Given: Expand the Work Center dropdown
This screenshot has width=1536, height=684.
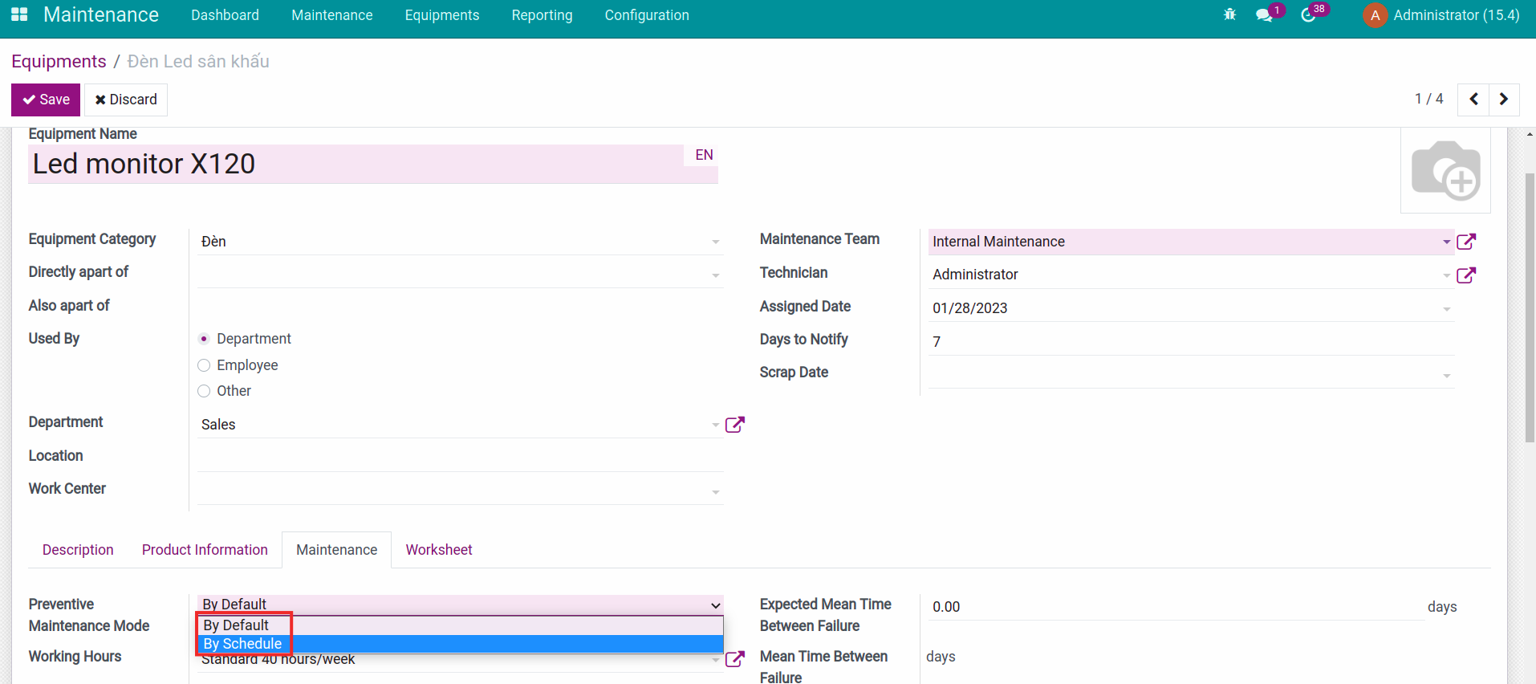Looking at the screenshot, I should 715,491.
